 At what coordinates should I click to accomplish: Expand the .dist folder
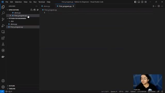pyautogui.click(x=12, y=21)
